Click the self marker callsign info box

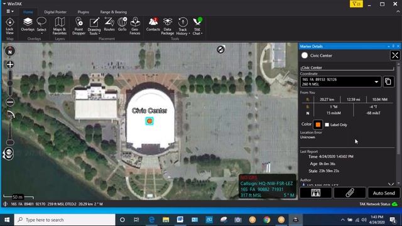click(x=267, y=186)
